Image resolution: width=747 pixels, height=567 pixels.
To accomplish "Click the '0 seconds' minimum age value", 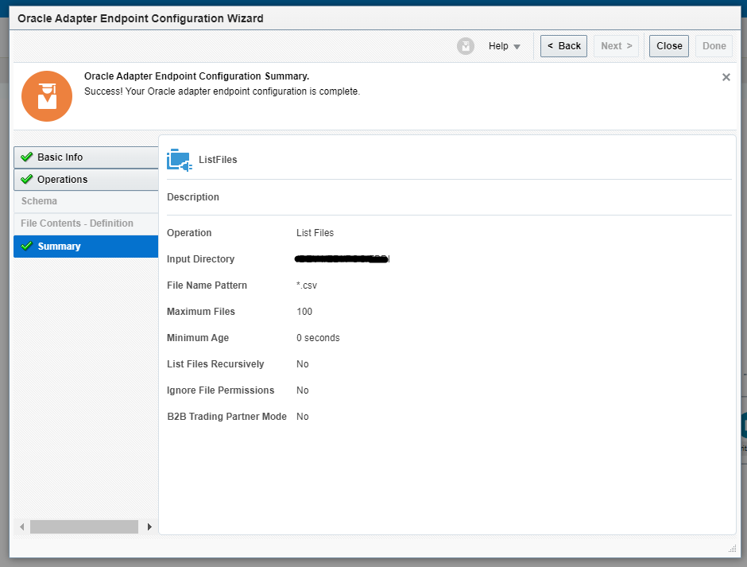I will tap(318, 338).
